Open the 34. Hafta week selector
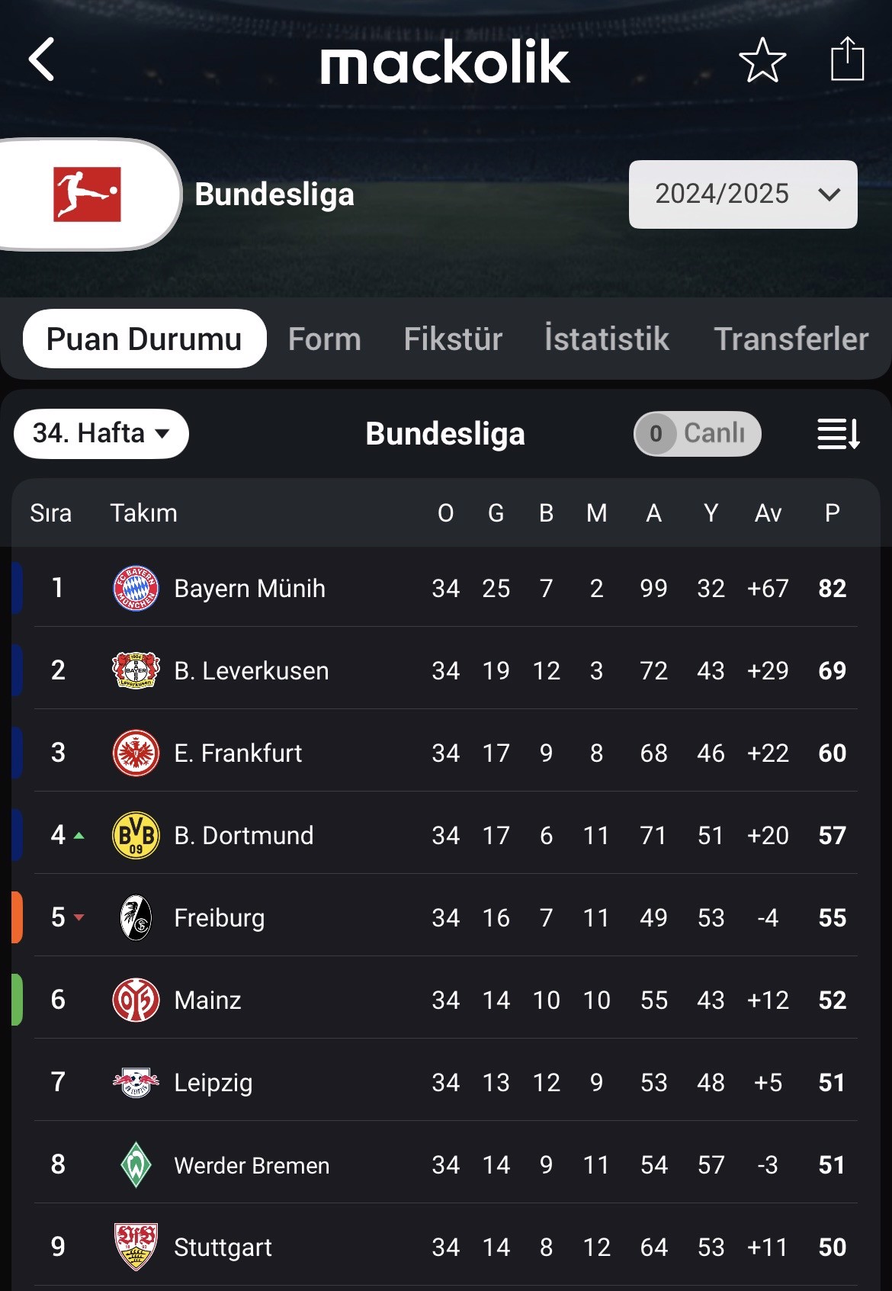The image size is (892, 1291). 101,434
